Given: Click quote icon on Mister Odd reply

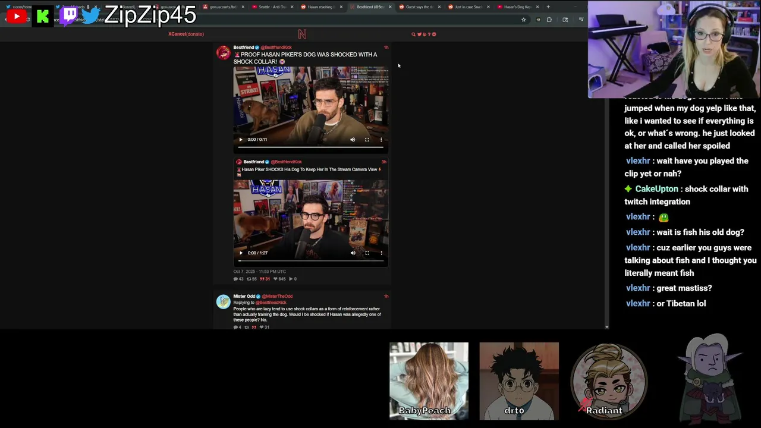Looking at the screenshot, I should pyautogui.click(x=254, y=327).
